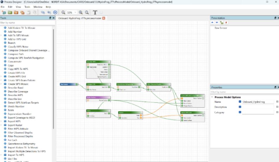Click the Run process play icon
The width and height of the screenshot is (279, 162).
coord(55,12)
